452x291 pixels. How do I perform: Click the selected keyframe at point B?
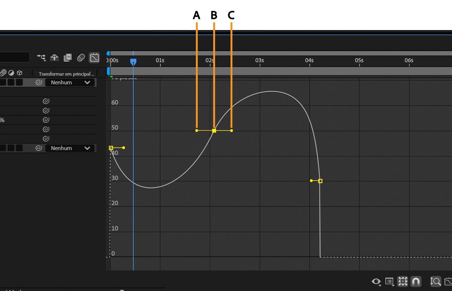pyautogui.click(x=214, y=131)
